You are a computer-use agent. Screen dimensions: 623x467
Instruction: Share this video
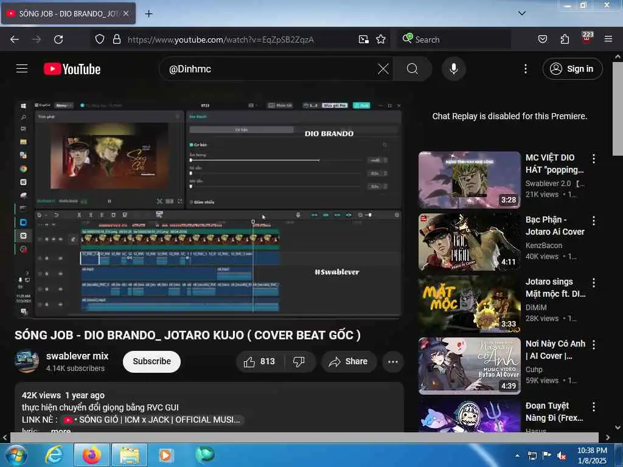click(349, 362)
